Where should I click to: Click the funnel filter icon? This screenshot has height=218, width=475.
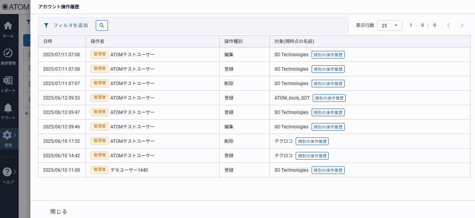[x=46, y=25]
